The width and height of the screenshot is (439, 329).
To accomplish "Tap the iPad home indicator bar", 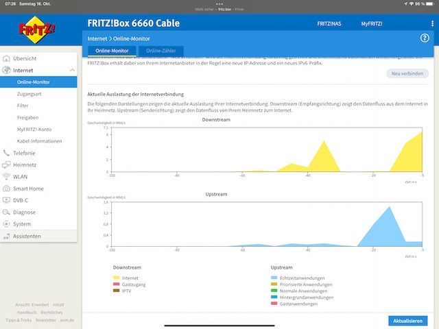I will pos(219,326).
